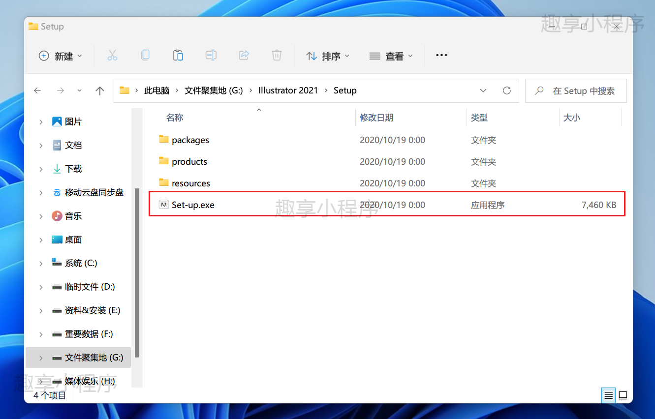Screen dimensions: 655x419
Task: Select 下载 in the navigation pane
Action: pyautogui.click(x=73, y=169)
